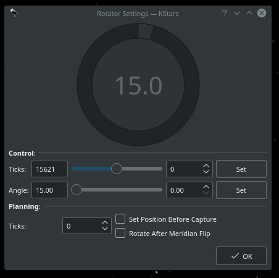
Task: Increase the angle spinbox value
Action: (x=206, y=187)
